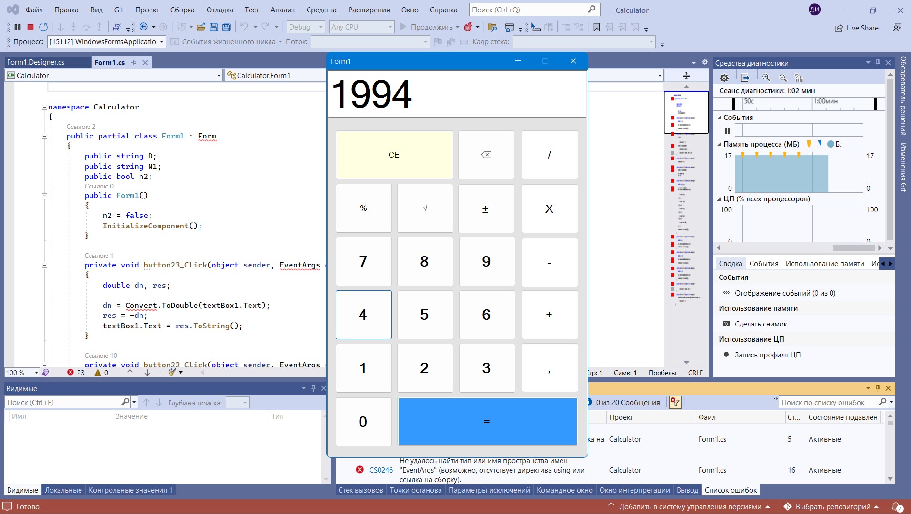The image size is (911, 514).
Task: Open the file with the folder icon
Action: pos(201,27)
